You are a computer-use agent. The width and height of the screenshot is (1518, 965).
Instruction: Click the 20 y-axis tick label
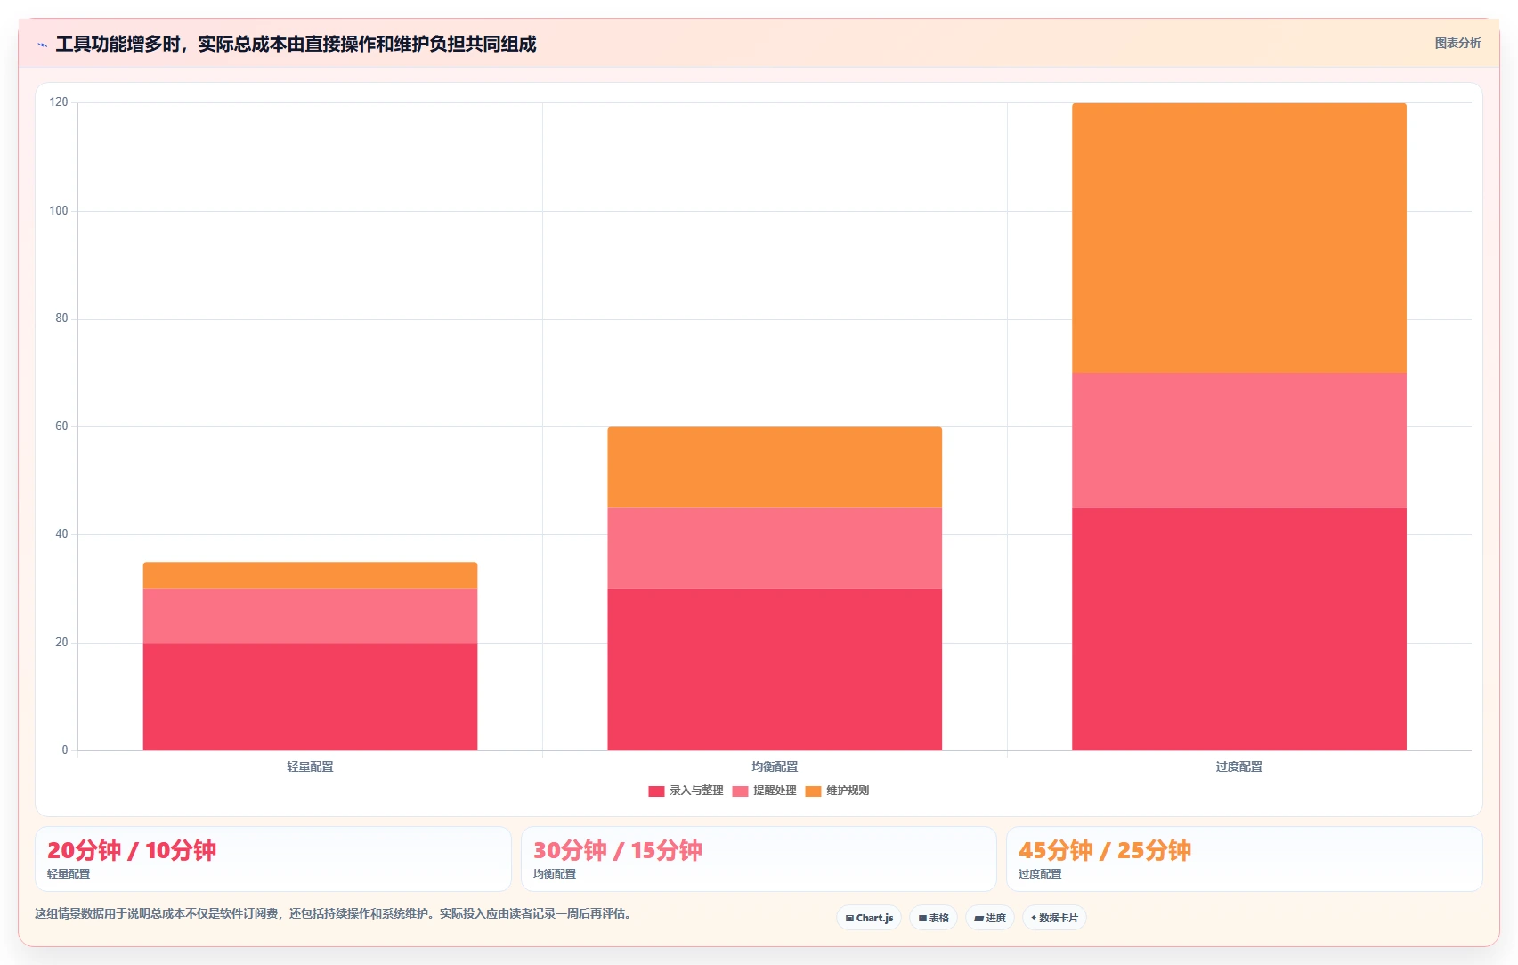[61, 643]
